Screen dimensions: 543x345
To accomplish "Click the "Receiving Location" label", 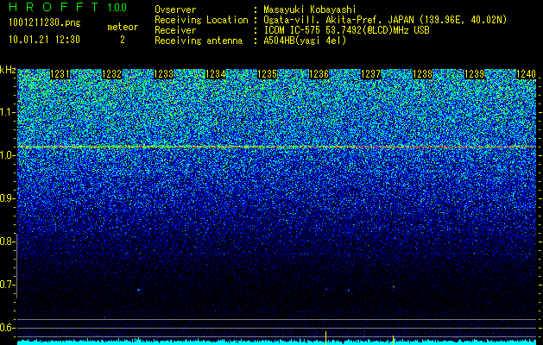I will coord(201,20).
